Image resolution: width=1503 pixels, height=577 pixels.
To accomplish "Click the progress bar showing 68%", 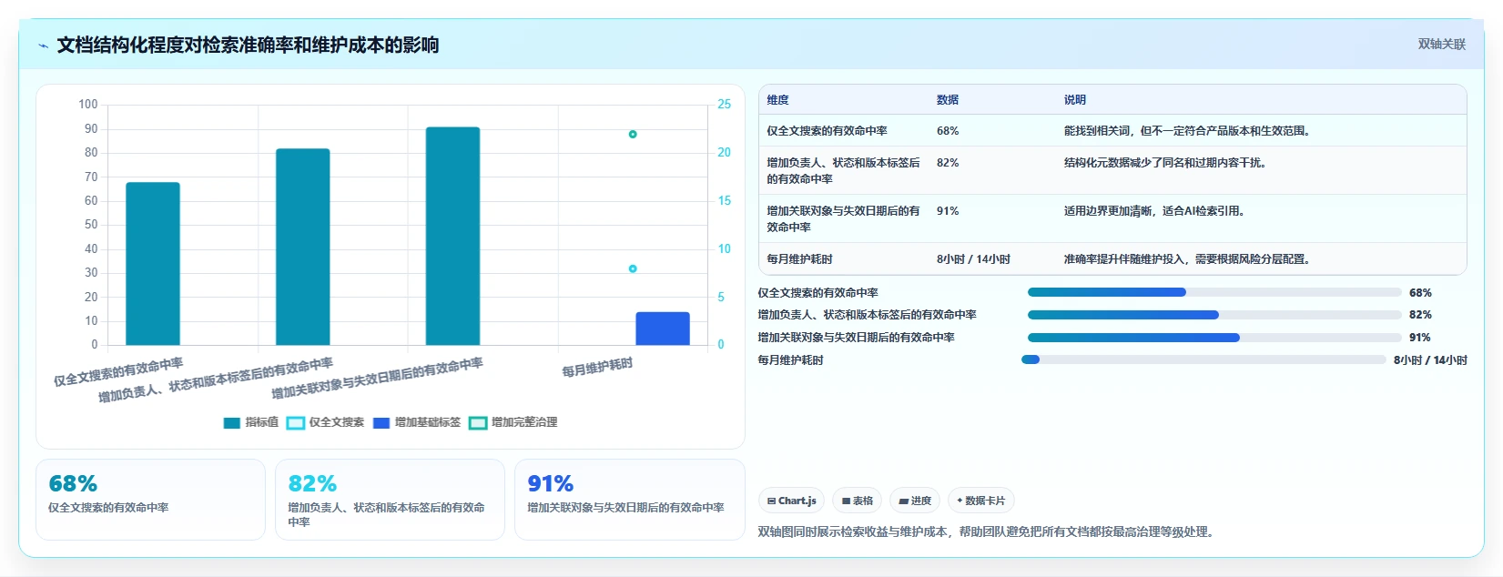I will [1214, 293].
